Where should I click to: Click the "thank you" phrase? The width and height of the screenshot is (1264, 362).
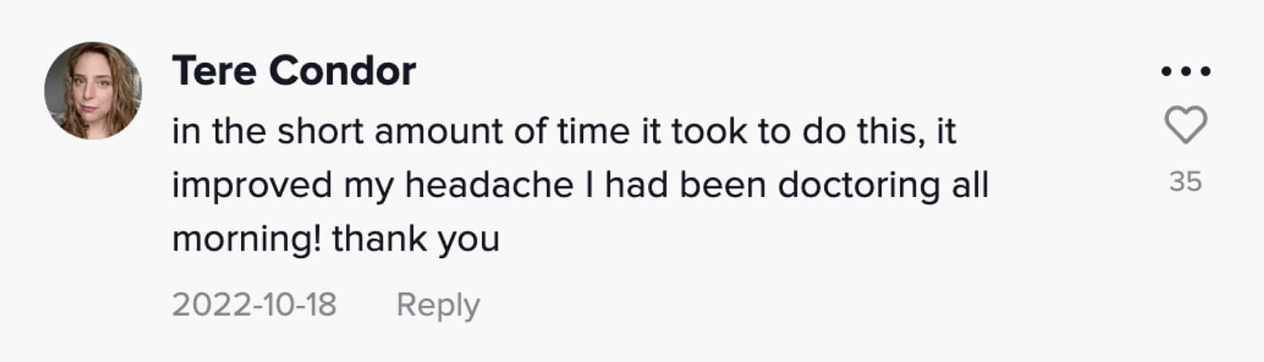pyautogui.click(x=415, y=239)
